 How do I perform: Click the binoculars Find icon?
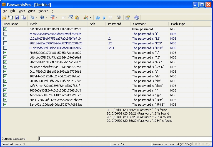42,17
